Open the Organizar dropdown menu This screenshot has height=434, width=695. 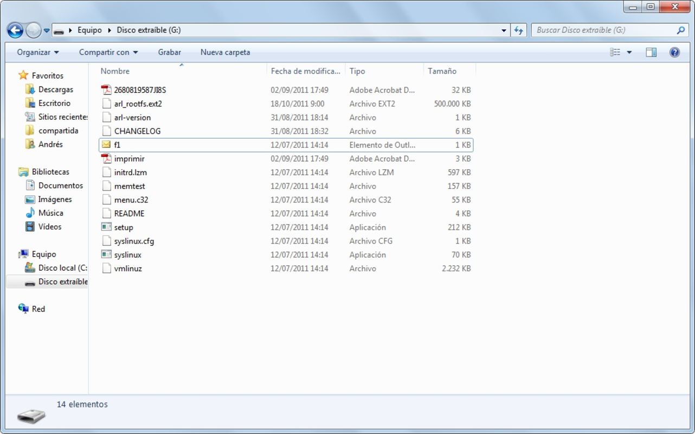click(36, 52)
